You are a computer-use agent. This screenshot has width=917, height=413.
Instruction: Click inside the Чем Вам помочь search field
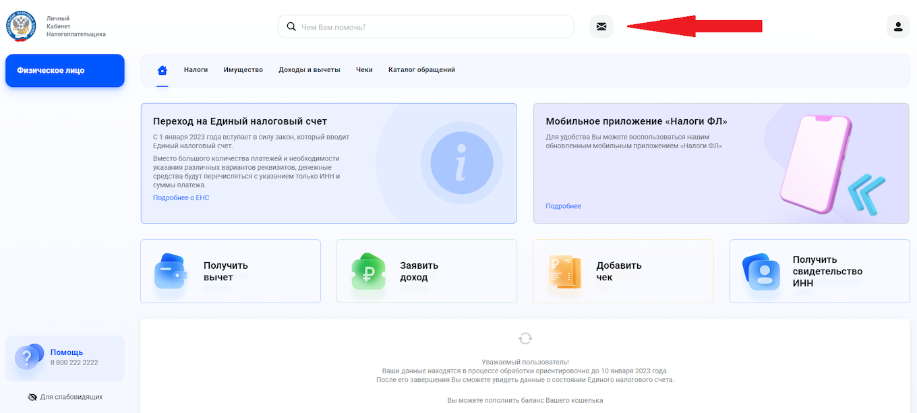click(425, 26)
